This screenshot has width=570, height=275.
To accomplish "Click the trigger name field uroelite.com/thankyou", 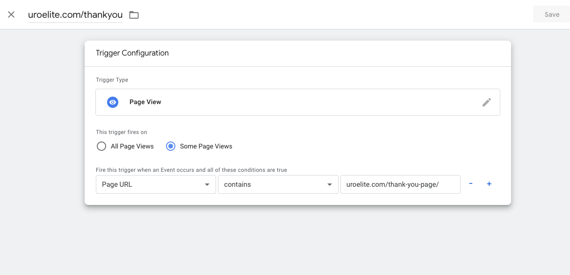I will click(75, 14).
